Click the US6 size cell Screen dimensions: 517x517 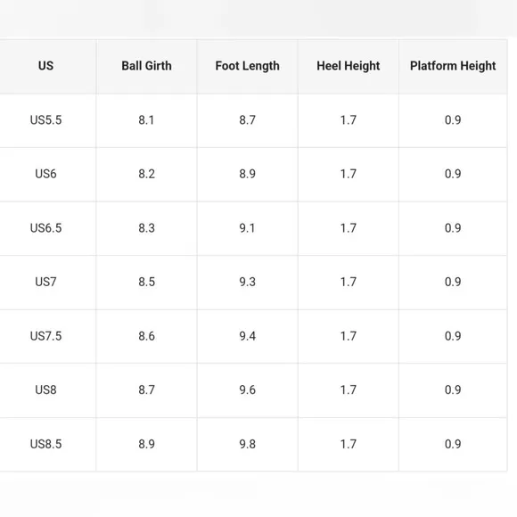coord(45,174)
